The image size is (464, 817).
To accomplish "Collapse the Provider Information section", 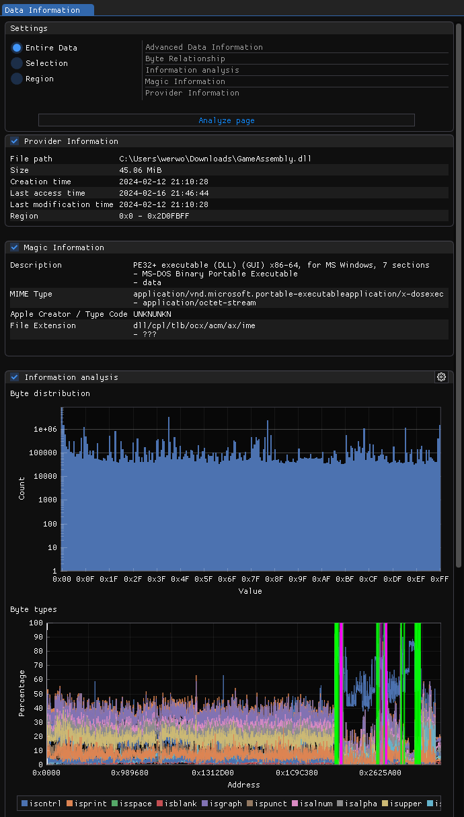I will coord(14,141).
